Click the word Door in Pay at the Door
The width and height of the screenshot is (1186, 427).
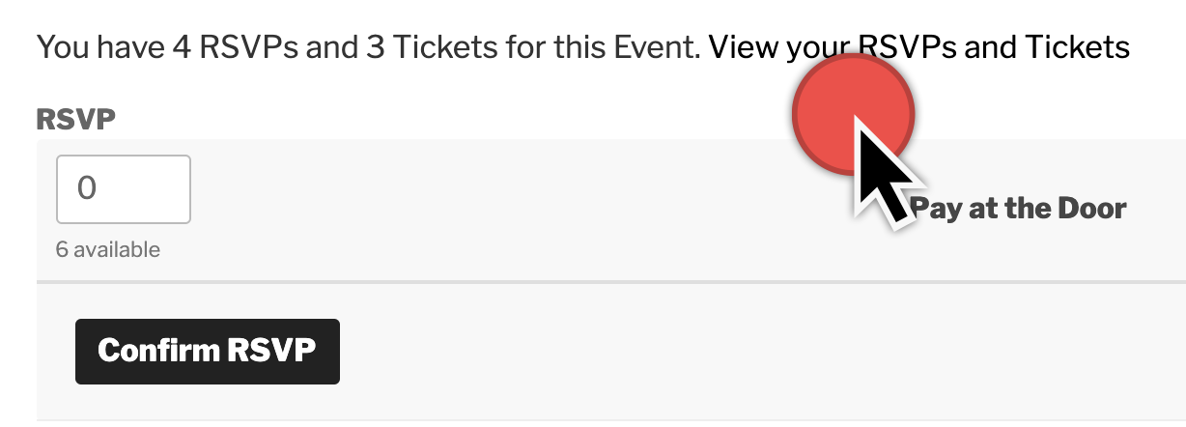click(x=1091, y=208)
